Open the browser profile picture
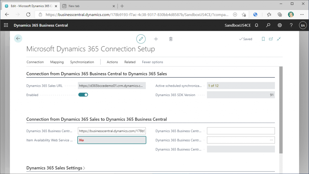Screen dimensions: 309x174 pyautogui.click(x=291, y=14)
